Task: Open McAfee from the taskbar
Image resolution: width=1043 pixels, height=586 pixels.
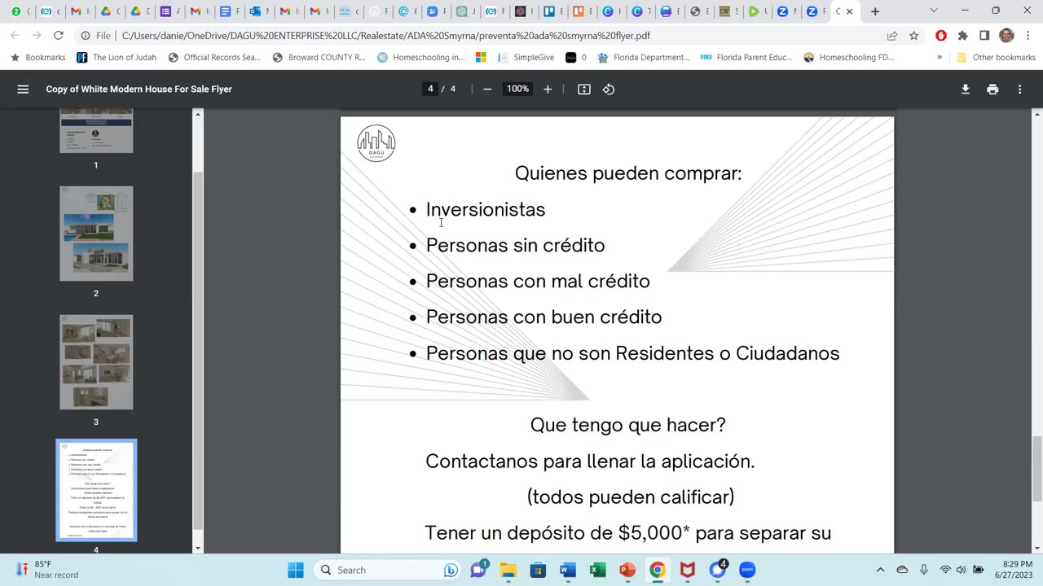Action: click(x=688, y=570)
